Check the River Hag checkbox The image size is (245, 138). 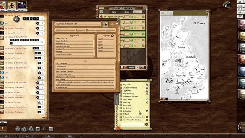click(x=121, y=102)
